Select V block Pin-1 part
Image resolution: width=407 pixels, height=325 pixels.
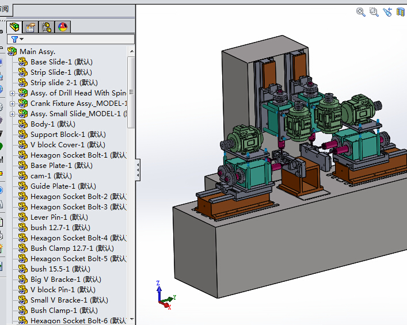click(x=63, y=290)
